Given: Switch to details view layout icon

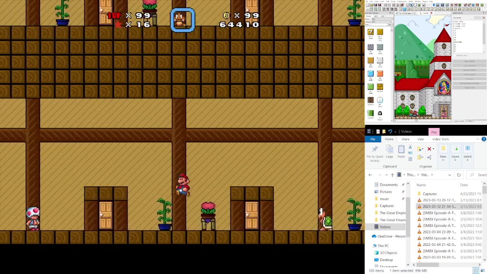Looking at the screenshot, I should [x=476, y=271].
